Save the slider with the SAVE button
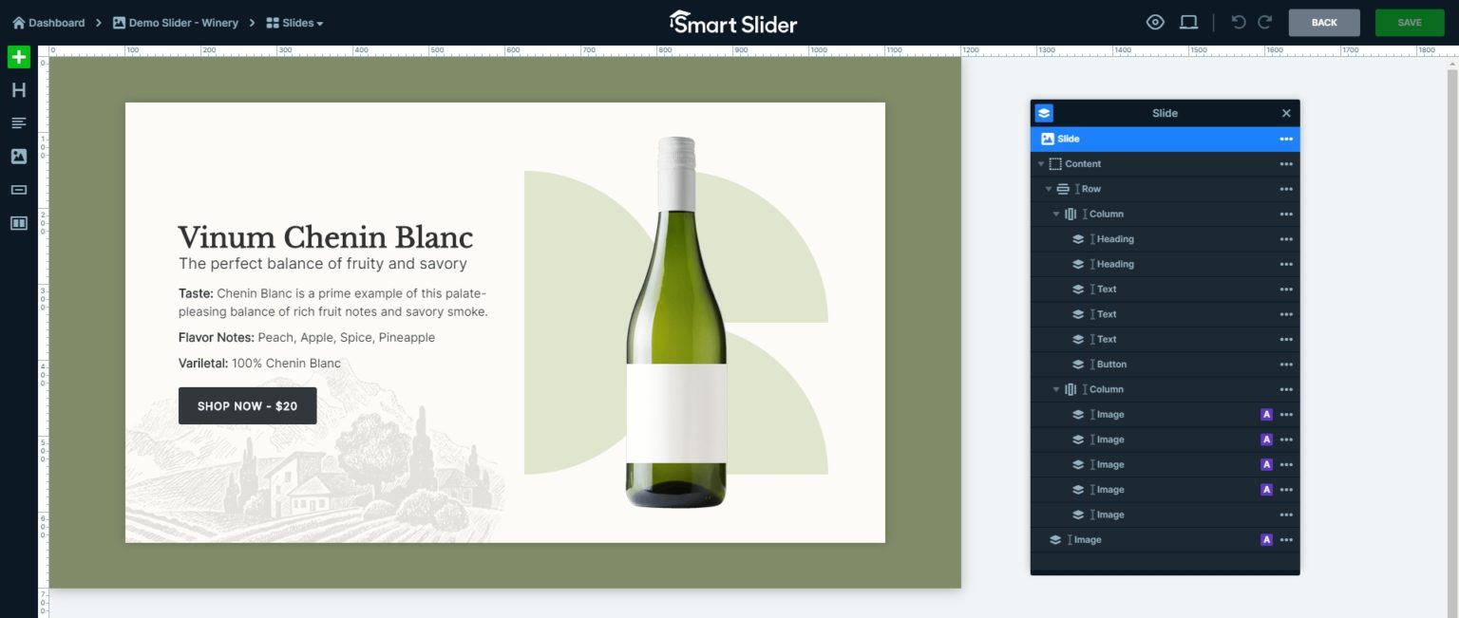The width and height of the screenshot is (1459, 618). (1410, 22)
